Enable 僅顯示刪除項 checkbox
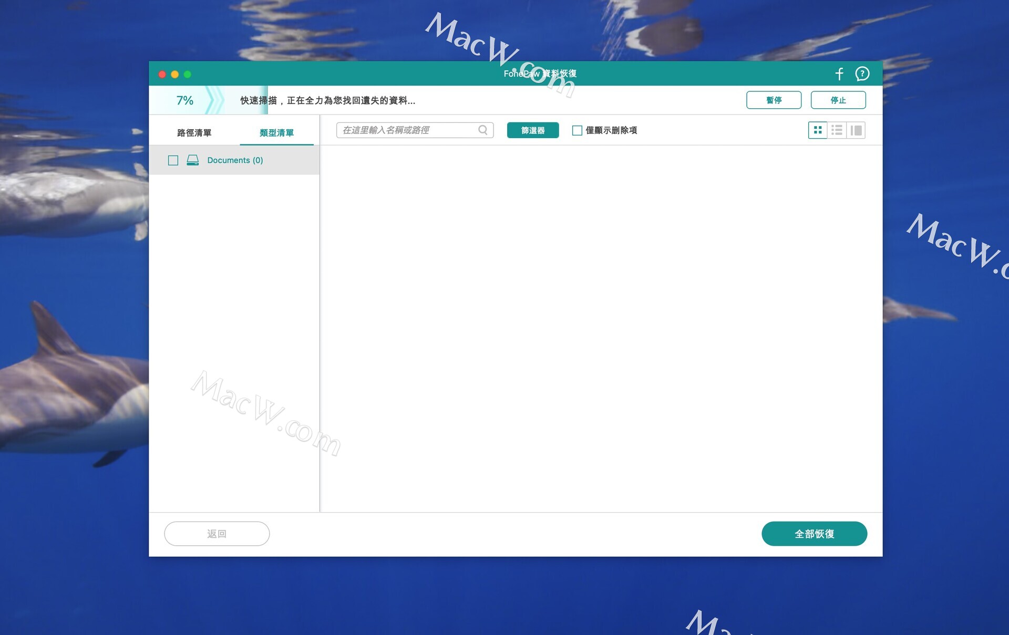1009x635 pixels. coord(577,130)
